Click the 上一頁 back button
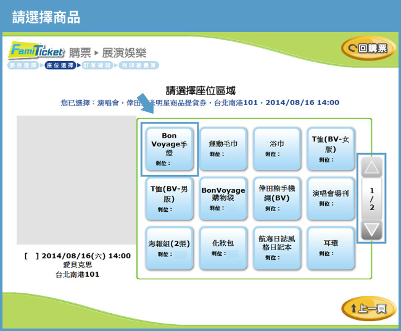 [x=368, y=309]
